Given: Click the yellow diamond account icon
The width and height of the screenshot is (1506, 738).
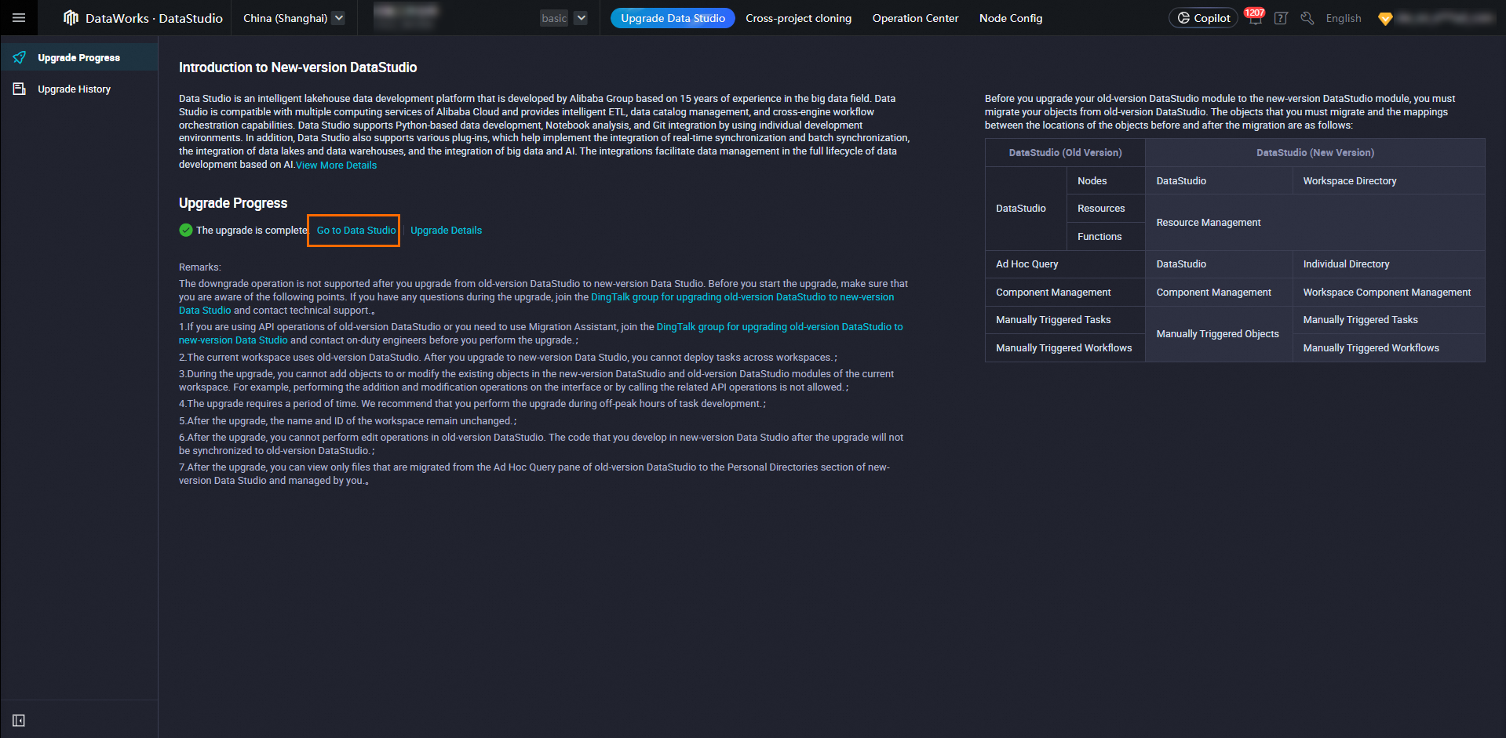Looking at the screenshot, I should (1385, 18).
